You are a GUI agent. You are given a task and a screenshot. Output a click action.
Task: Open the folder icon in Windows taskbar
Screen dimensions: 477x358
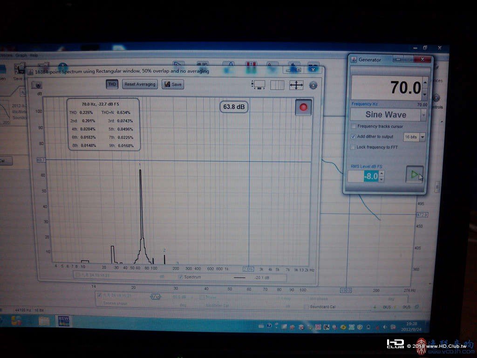[44, 321]
